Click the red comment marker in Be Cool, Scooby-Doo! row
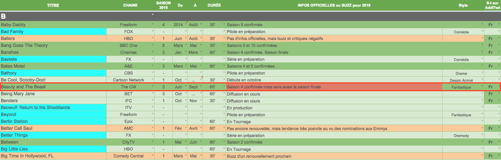The width and height of the screenshot is (501, 160). click(201, 77)
